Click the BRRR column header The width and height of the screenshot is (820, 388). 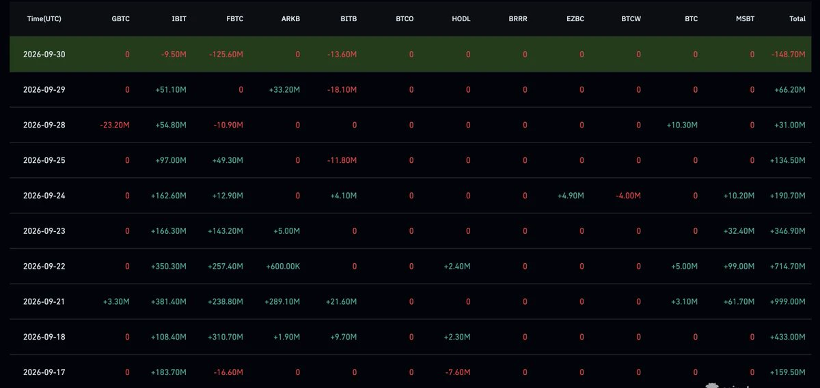(518, 19)
